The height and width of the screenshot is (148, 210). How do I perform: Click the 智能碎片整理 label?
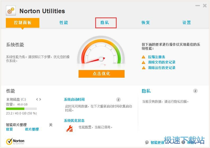16,125
